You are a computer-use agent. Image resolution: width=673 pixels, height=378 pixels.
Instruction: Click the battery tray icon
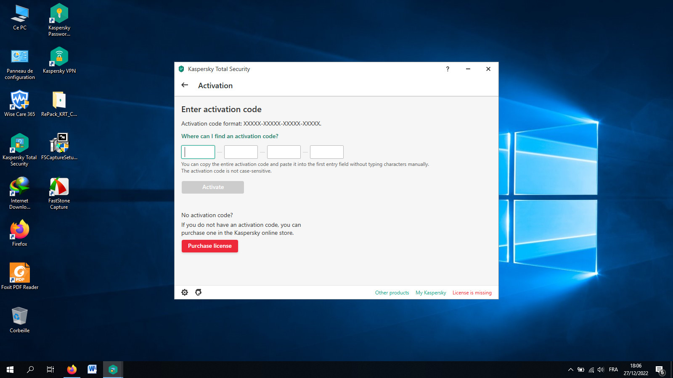(x=581, y=370)
